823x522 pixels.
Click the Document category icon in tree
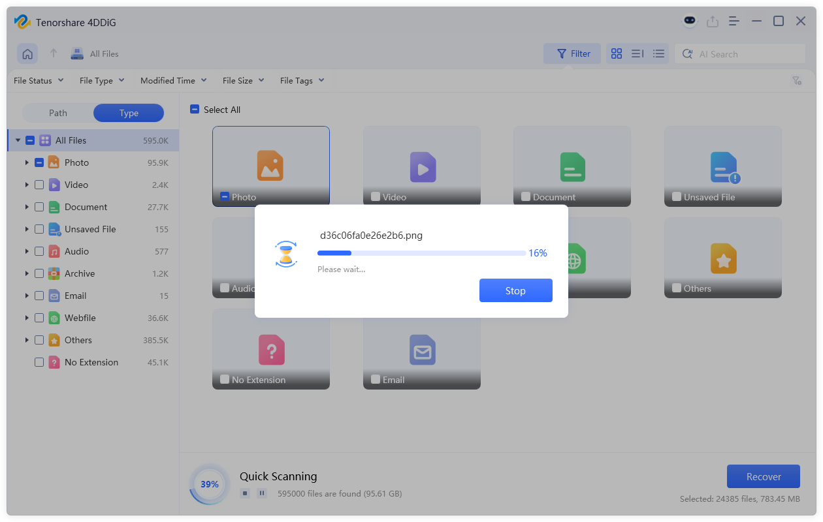point(54,207)
